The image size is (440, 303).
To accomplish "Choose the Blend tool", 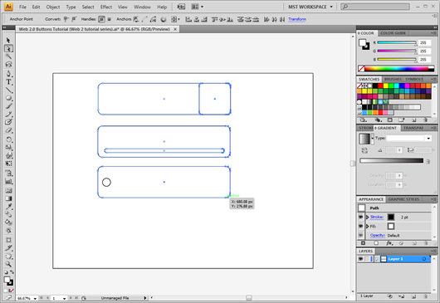I will click(x=8, y=215).
